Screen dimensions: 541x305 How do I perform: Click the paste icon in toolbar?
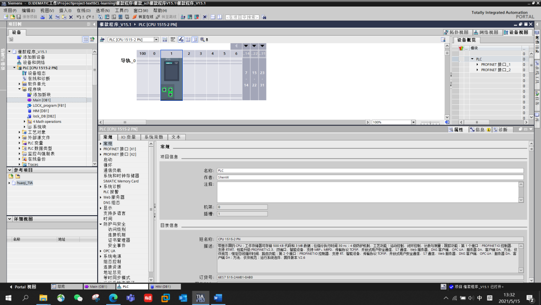64,17
